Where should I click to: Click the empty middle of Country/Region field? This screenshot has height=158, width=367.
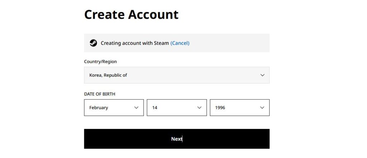tap(194, 75)
